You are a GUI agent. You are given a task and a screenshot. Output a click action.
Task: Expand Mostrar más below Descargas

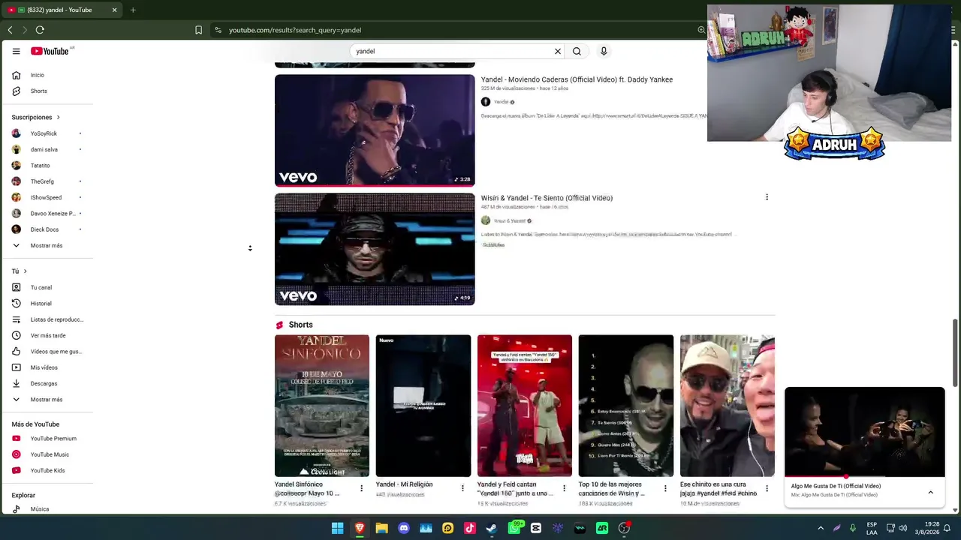(x=47, y=399)
